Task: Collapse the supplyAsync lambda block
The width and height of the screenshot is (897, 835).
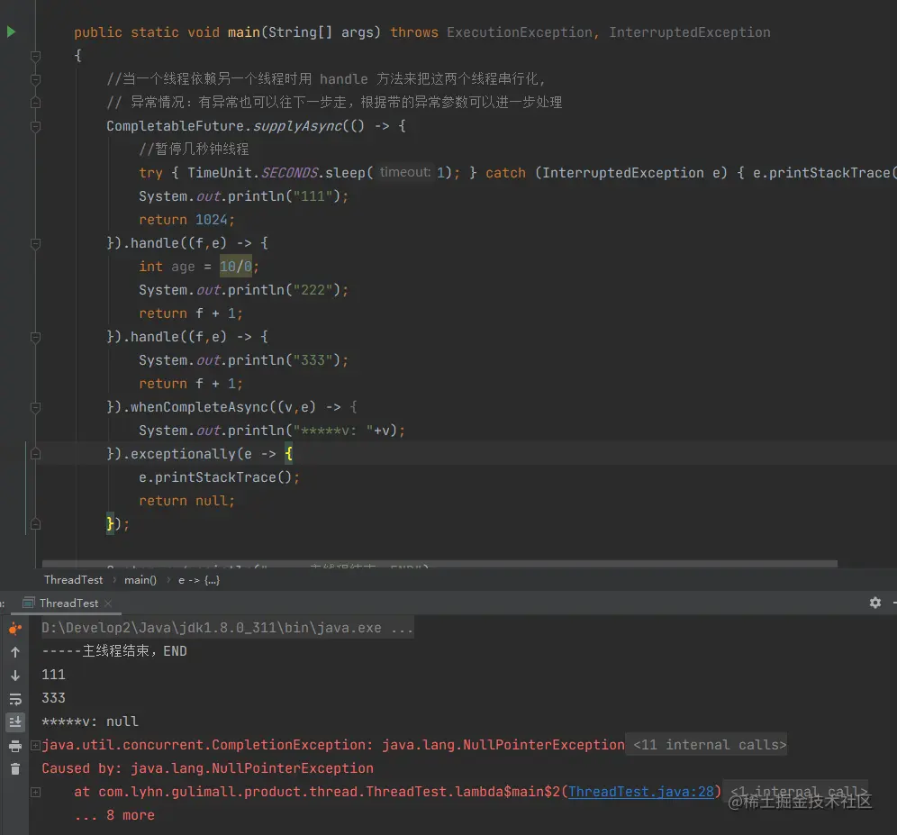Action: pos(35,126)
